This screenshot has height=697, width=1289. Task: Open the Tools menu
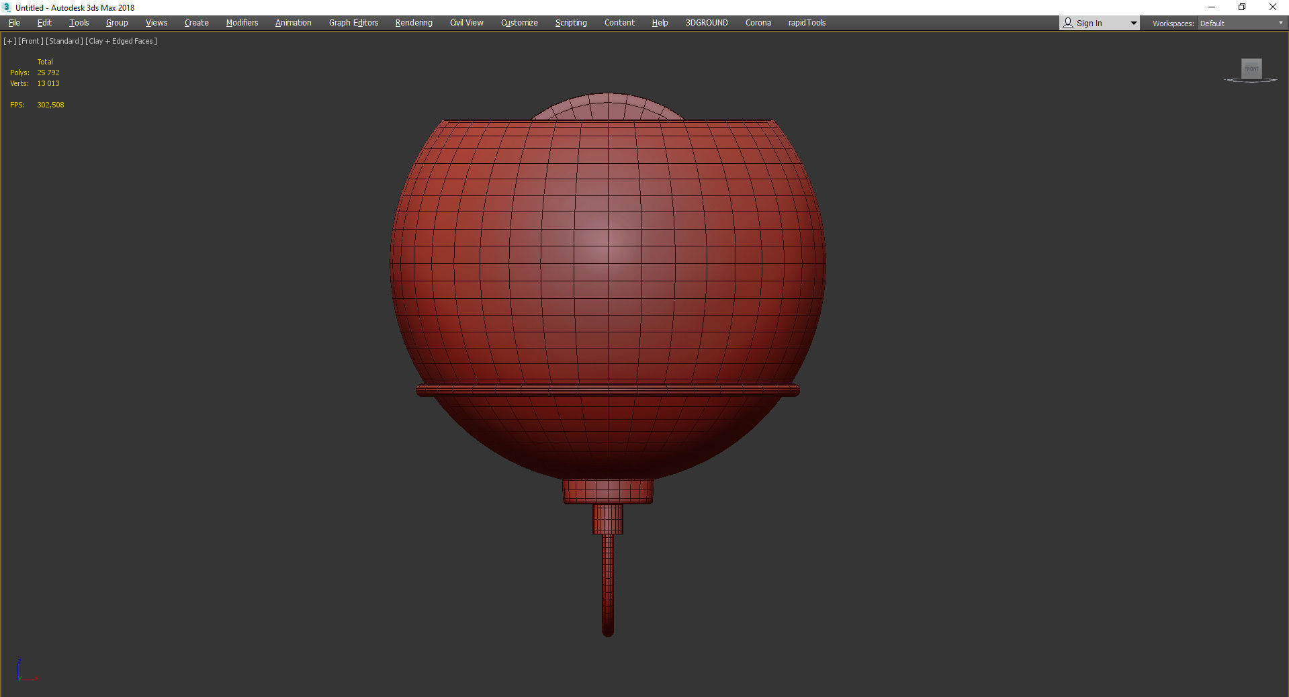point(79,23)
